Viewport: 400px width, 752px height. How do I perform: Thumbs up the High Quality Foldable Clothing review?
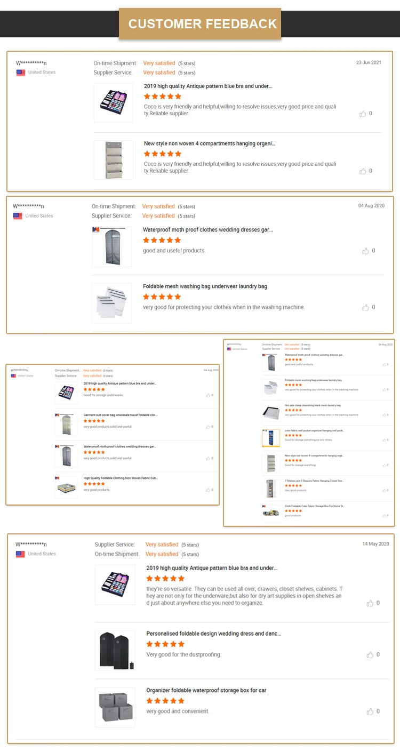coord(208,490)
